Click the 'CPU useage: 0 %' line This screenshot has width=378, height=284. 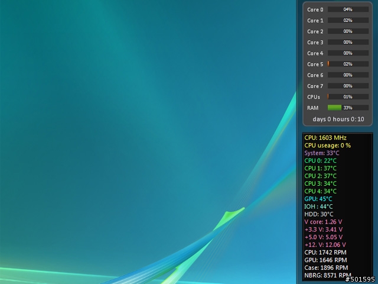coord(327,146)
